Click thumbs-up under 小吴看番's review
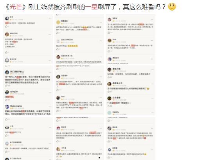 [x=109, y=106]
